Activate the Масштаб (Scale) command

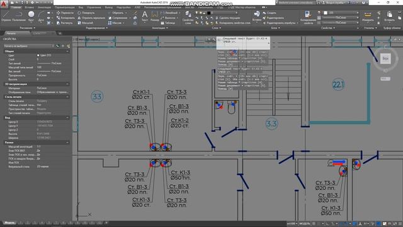(85, 23)
